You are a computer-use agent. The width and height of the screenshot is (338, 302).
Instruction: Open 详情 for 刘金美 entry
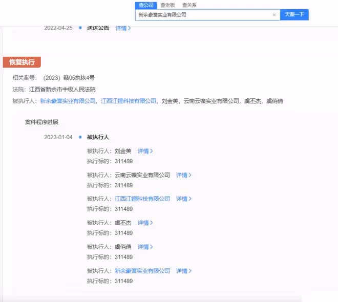[145, 151]
